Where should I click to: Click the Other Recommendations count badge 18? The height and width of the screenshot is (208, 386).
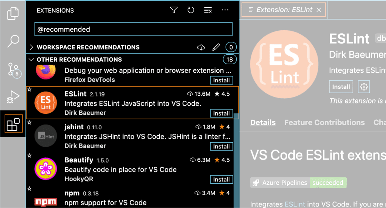tap(230, 59)
